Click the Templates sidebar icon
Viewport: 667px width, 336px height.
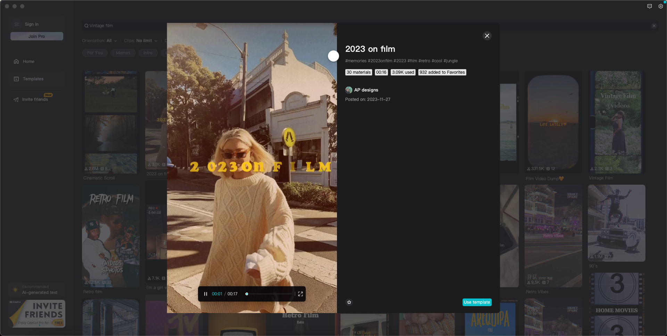click(16, 79)
